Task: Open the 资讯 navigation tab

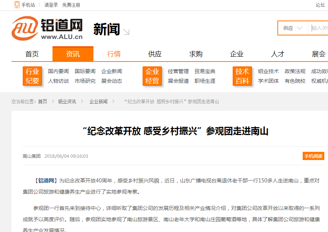Action: pos(73,54)
